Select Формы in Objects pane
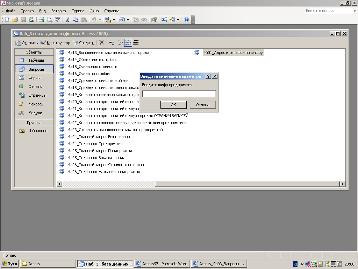This screenshot has width=358, height=269. [x=34, y=78]
